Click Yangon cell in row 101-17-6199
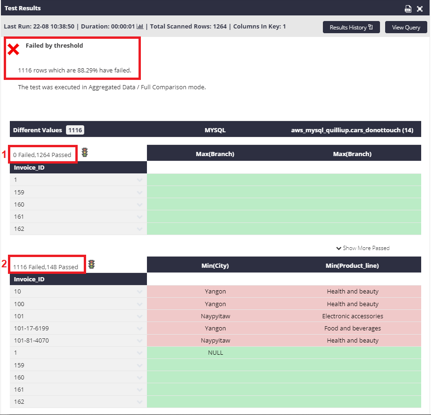 point(215,328)
